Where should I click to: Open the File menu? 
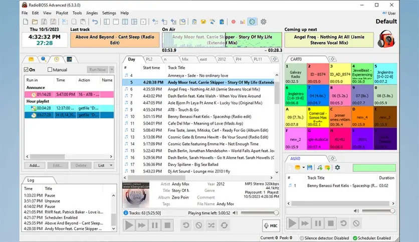tap(25, 13)
